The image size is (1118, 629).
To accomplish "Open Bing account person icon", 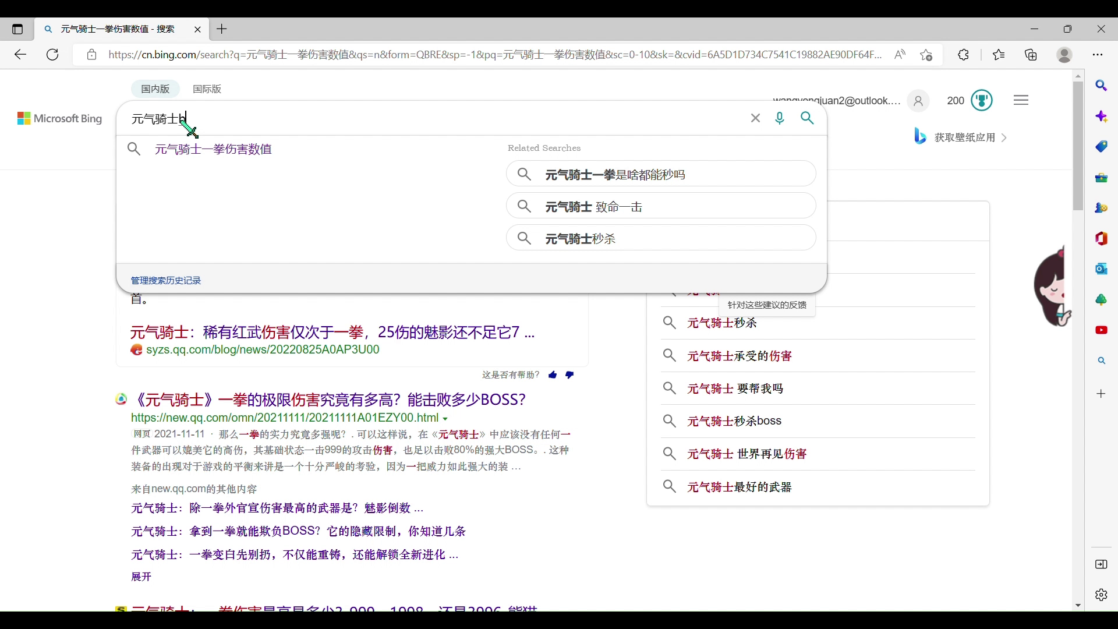I will pyautogui.click(x=918, y=101).
